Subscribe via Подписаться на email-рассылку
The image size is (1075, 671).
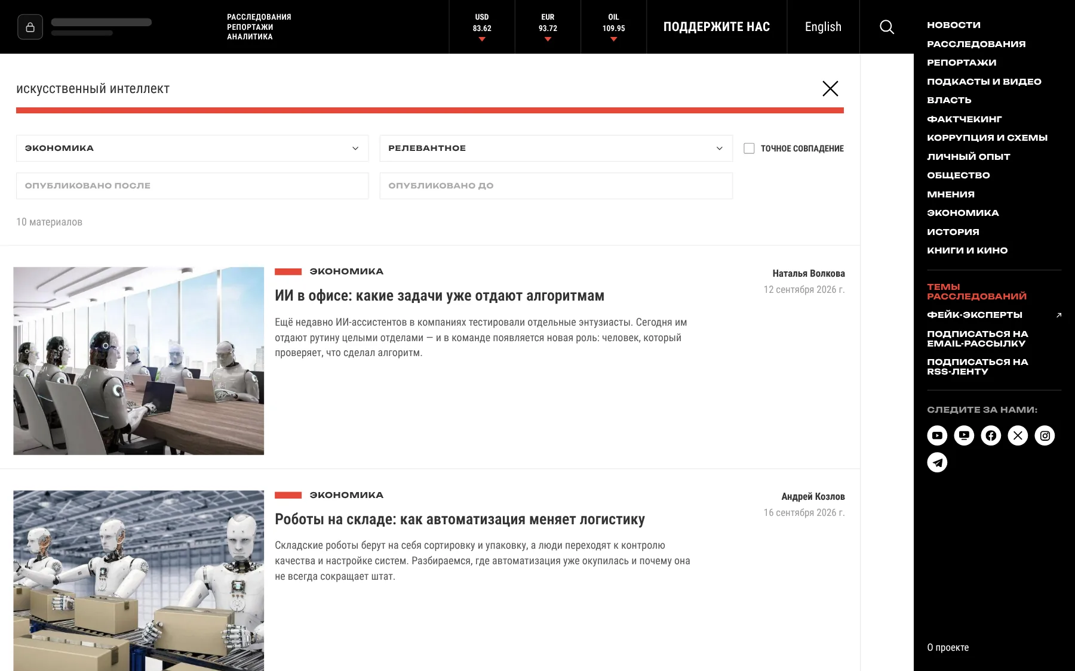[977, 339]
